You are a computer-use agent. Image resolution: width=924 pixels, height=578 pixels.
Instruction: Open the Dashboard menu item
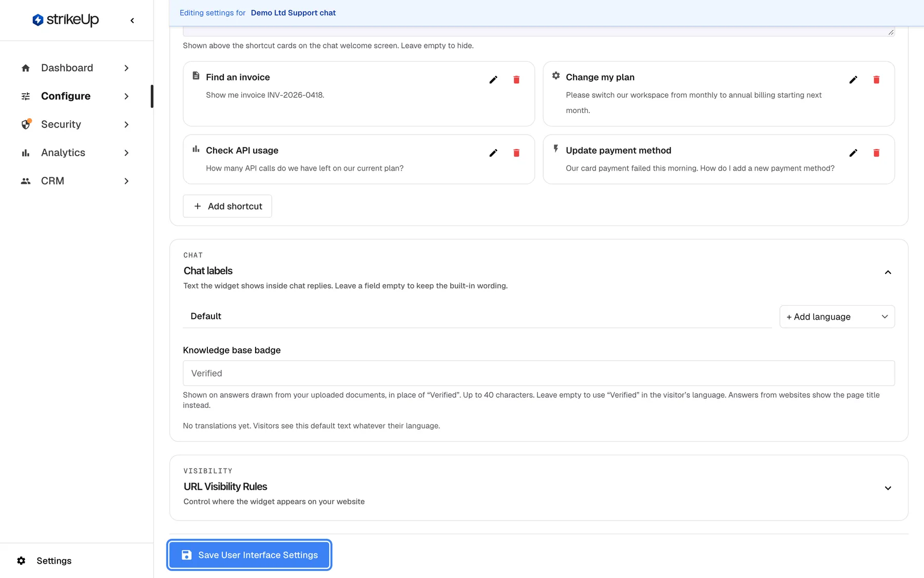click(x=76, y=68)
